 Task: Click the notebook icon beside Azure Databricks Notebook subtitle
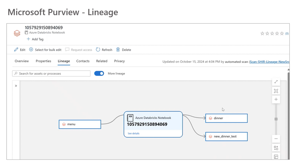click(x=26, y=32)
